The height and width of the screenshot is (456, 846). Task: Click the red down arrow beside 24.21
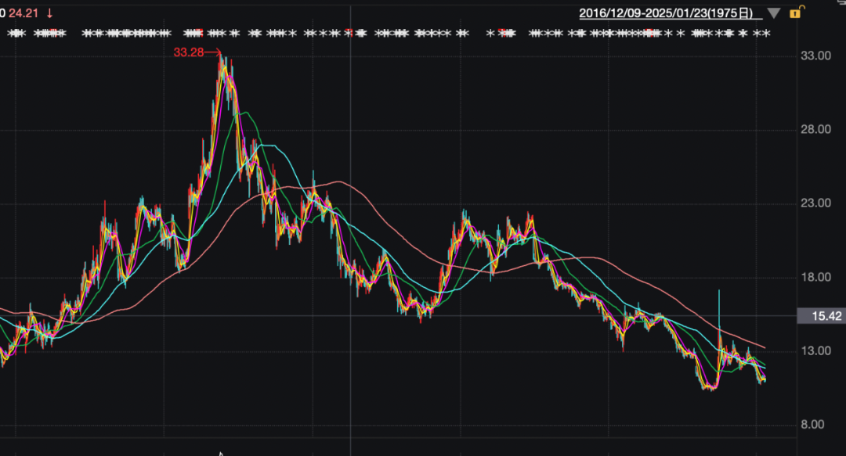(x=49, y=13)
